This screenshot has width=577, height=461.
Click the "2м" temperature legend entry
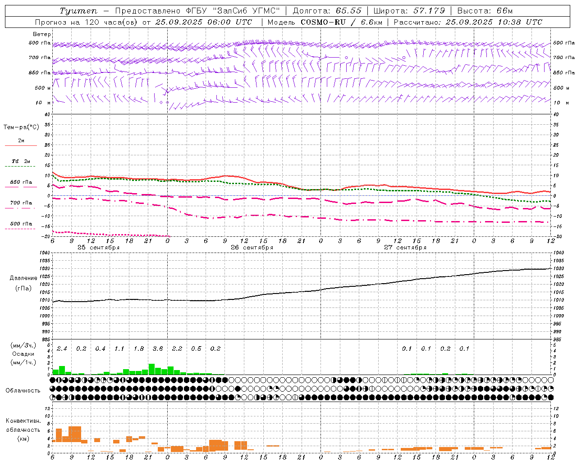pyautogui.click(x=21, y=141)
